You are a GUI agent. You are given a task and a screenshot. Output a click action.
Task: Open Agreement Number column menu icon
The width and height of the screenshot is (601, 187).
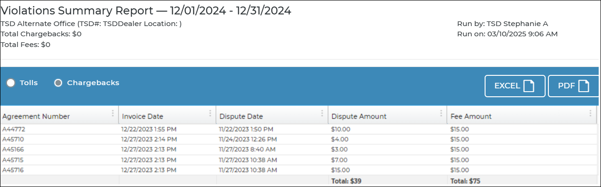click(113, 114)
